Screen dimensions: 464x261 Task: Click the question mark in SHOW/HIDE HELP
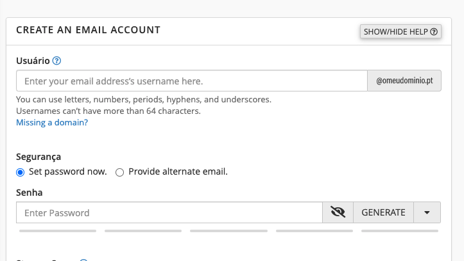click(434, 31)
